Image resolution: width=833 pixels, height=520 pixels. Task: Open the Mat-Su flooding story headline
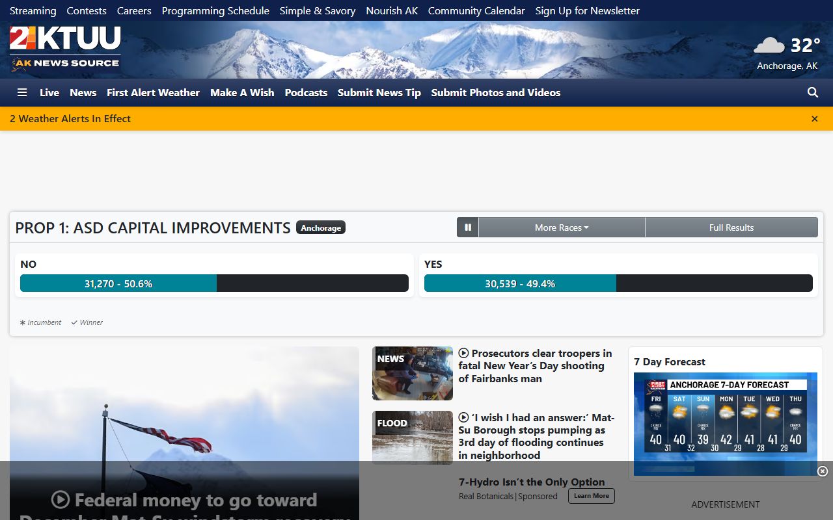[536, 436]
